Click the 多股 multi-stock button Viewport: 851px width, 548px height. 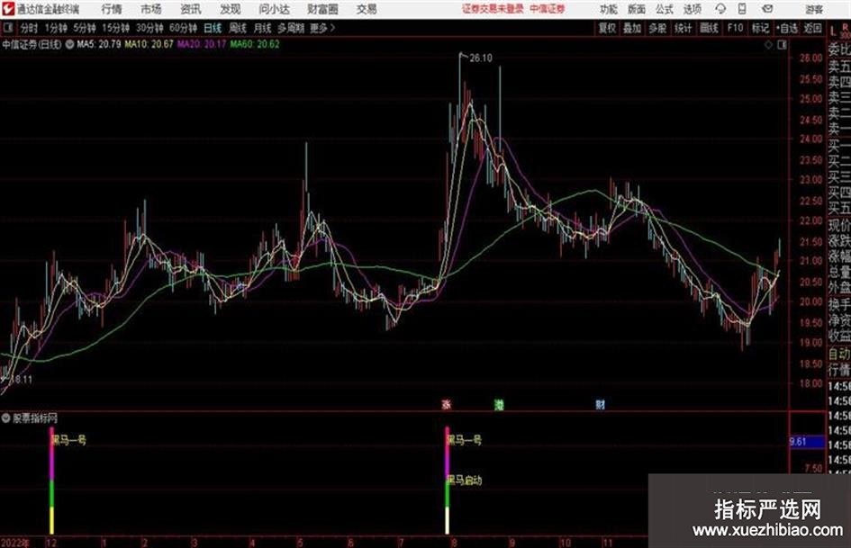point(657,28)
